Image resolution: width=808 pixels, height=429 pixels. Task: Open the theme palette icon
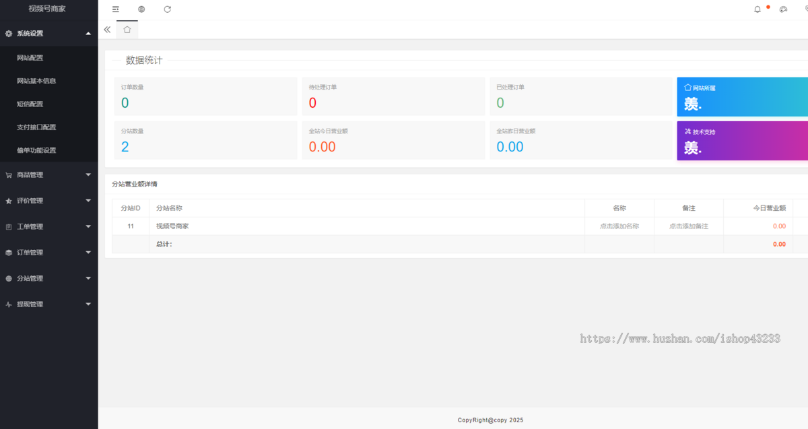click(x=783, y=9)
